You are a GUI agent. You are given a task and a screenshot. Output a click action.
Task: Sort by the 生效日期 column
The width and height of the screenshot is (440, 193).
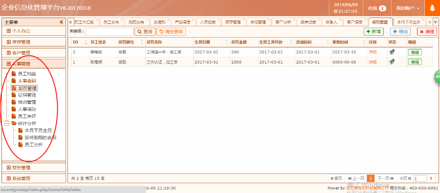point(211,43)
